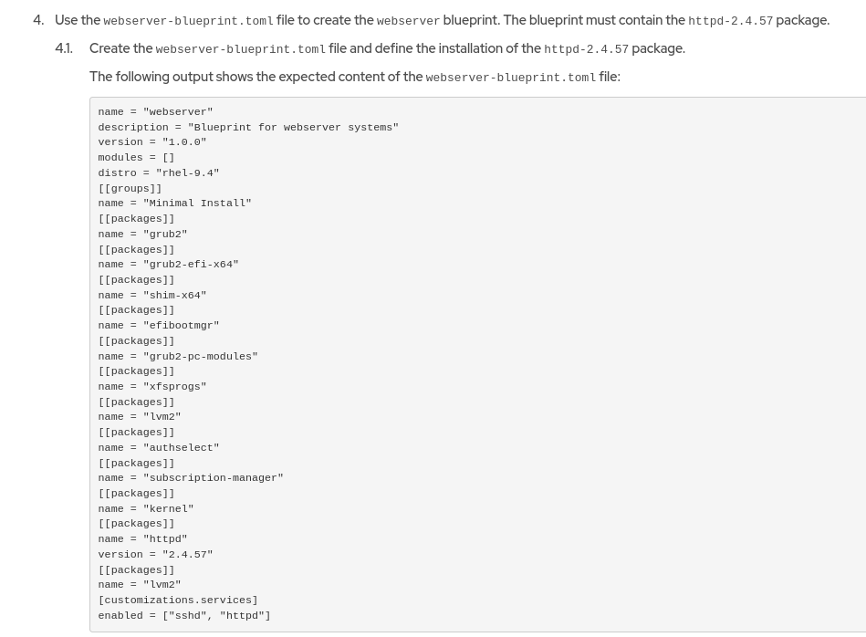Click the step 4.1 number marker
Viewport: 866px width, 637px height.
[x=64, y=48]
